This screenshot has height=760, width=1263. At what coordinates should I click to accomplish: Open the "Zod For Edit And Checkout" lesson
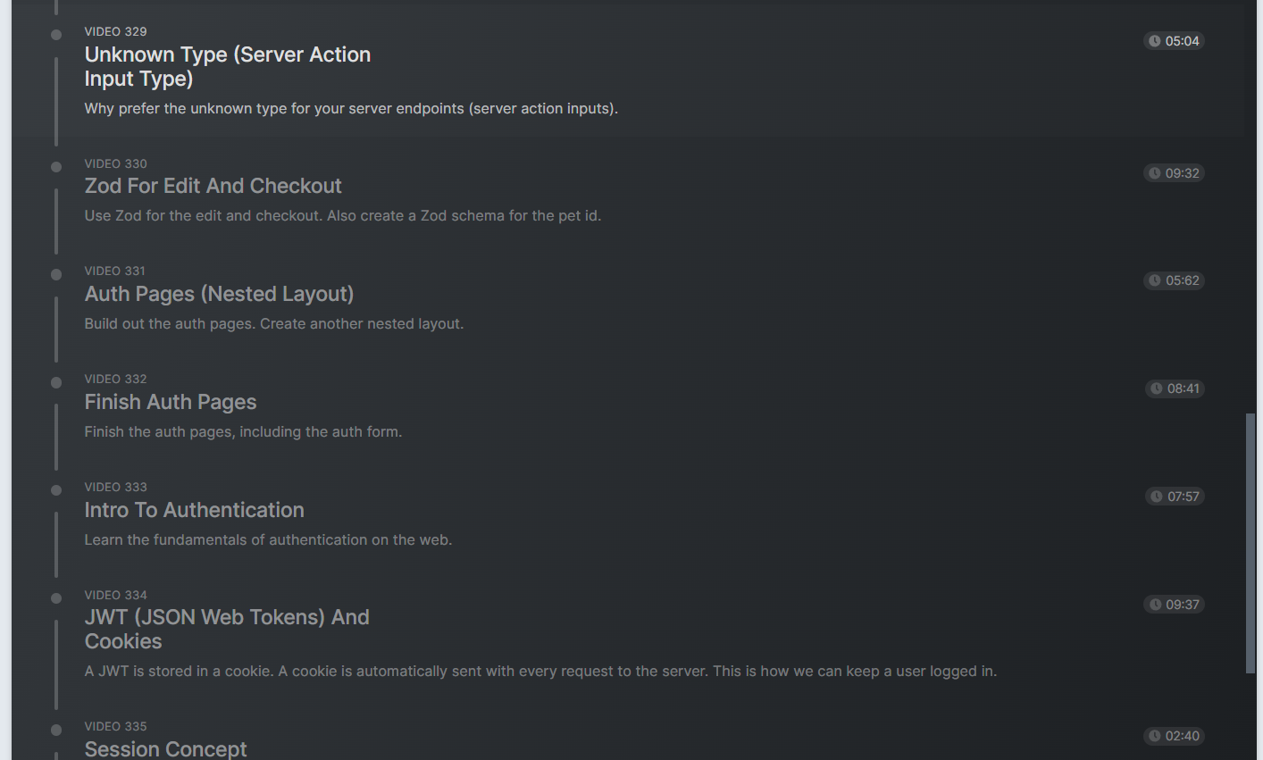(x=213, y=186)
